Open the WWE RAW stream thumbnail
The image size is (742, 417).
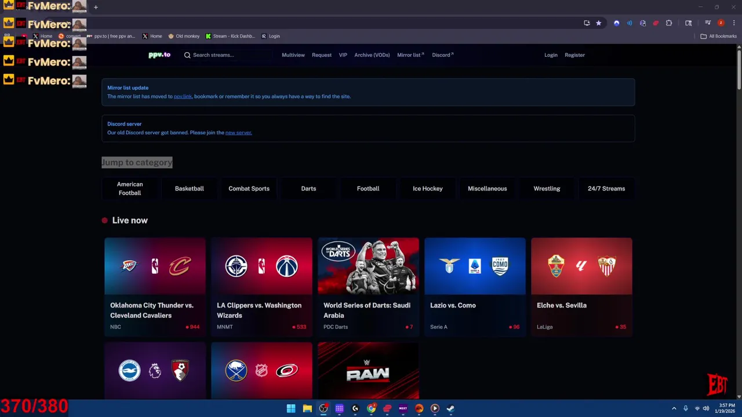[368, 371]
